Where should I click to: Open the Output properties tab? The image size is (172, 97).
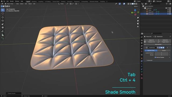point(142,43)
